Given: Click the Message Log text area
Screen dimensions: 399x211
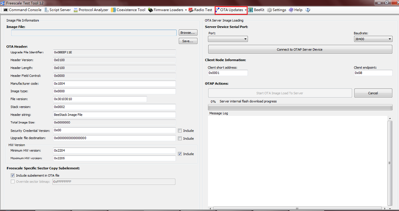Looking at the screenshot, I should point(298,162).
